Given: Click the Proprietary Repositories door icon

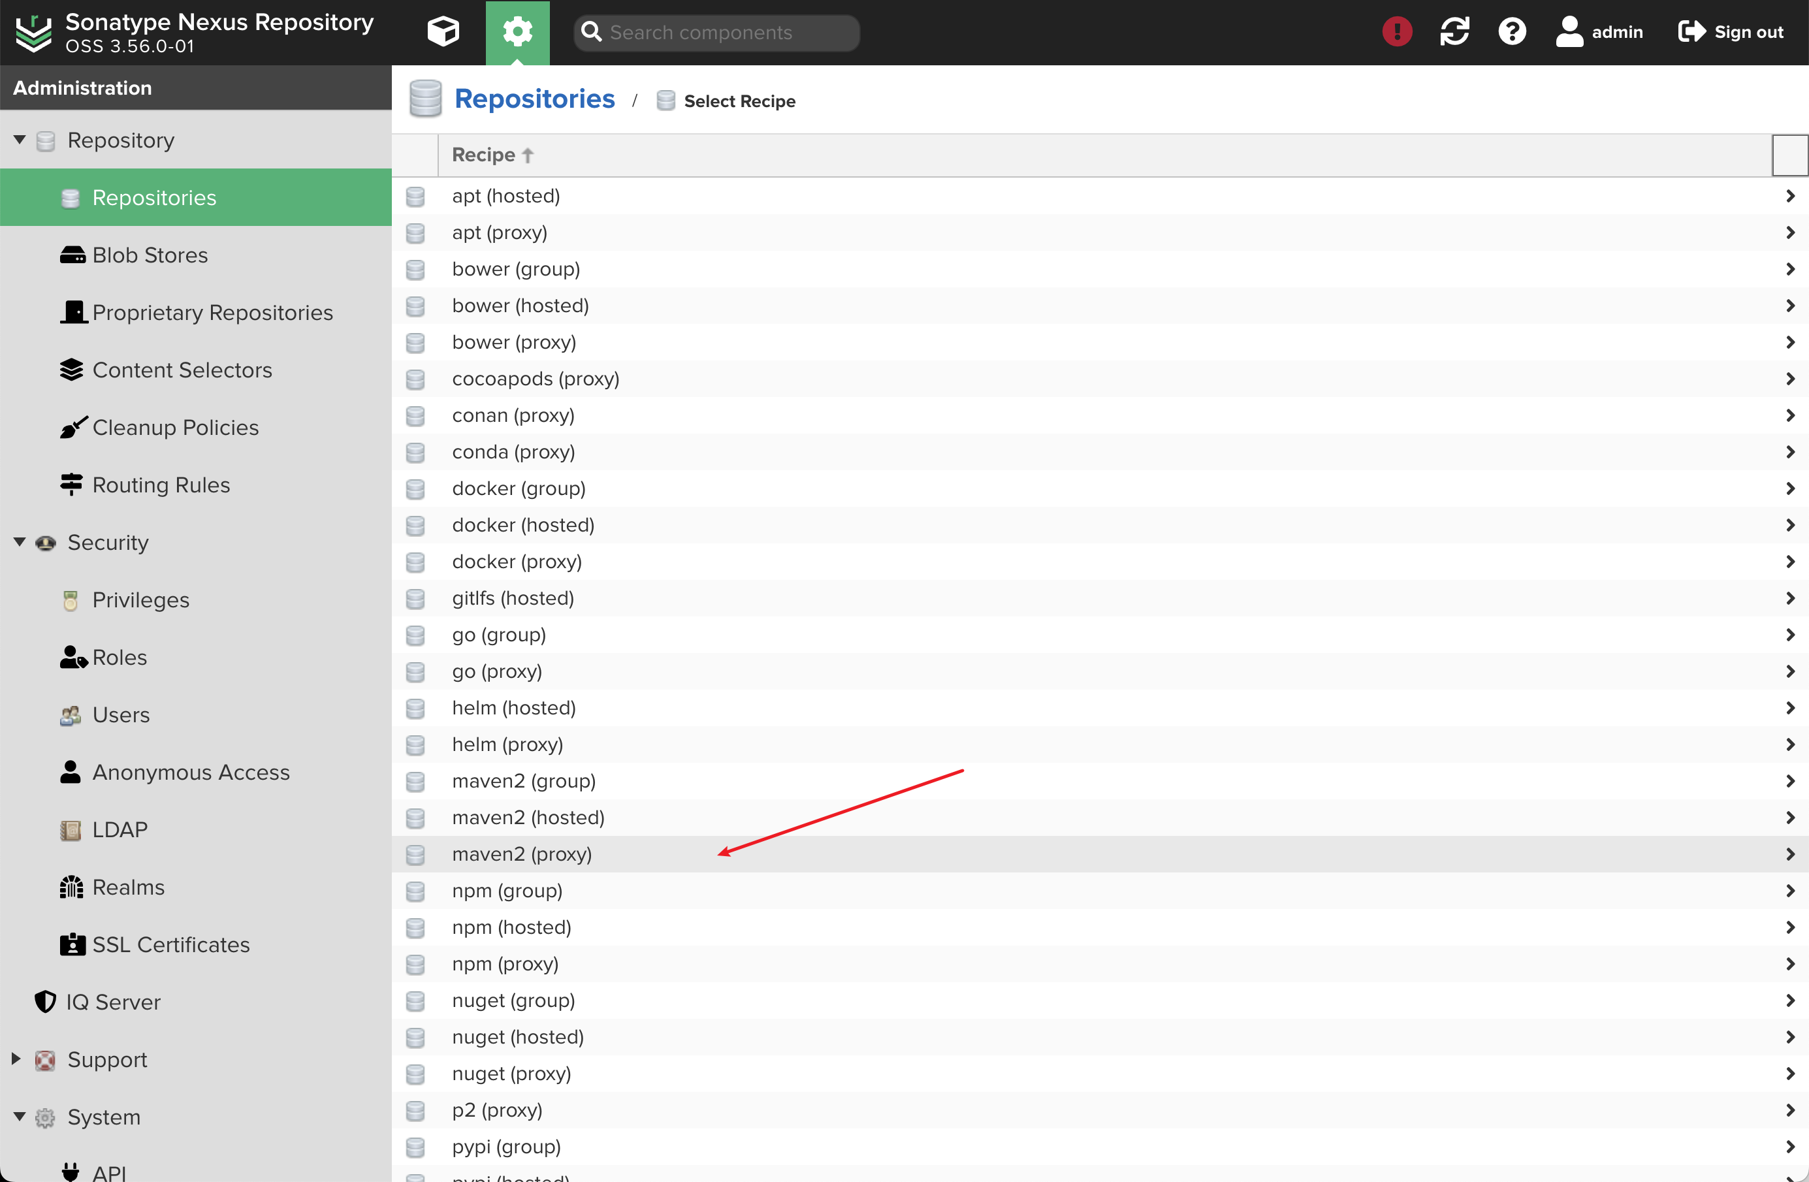Looking at the screenshot, I should [x=74, y=312].
